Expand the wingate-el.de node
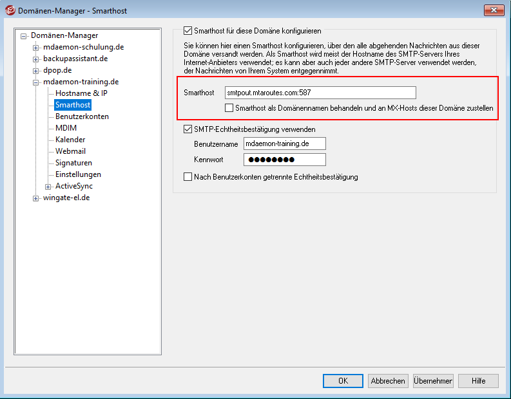Viewport: 511px width, 399px height. pos(36,198)
